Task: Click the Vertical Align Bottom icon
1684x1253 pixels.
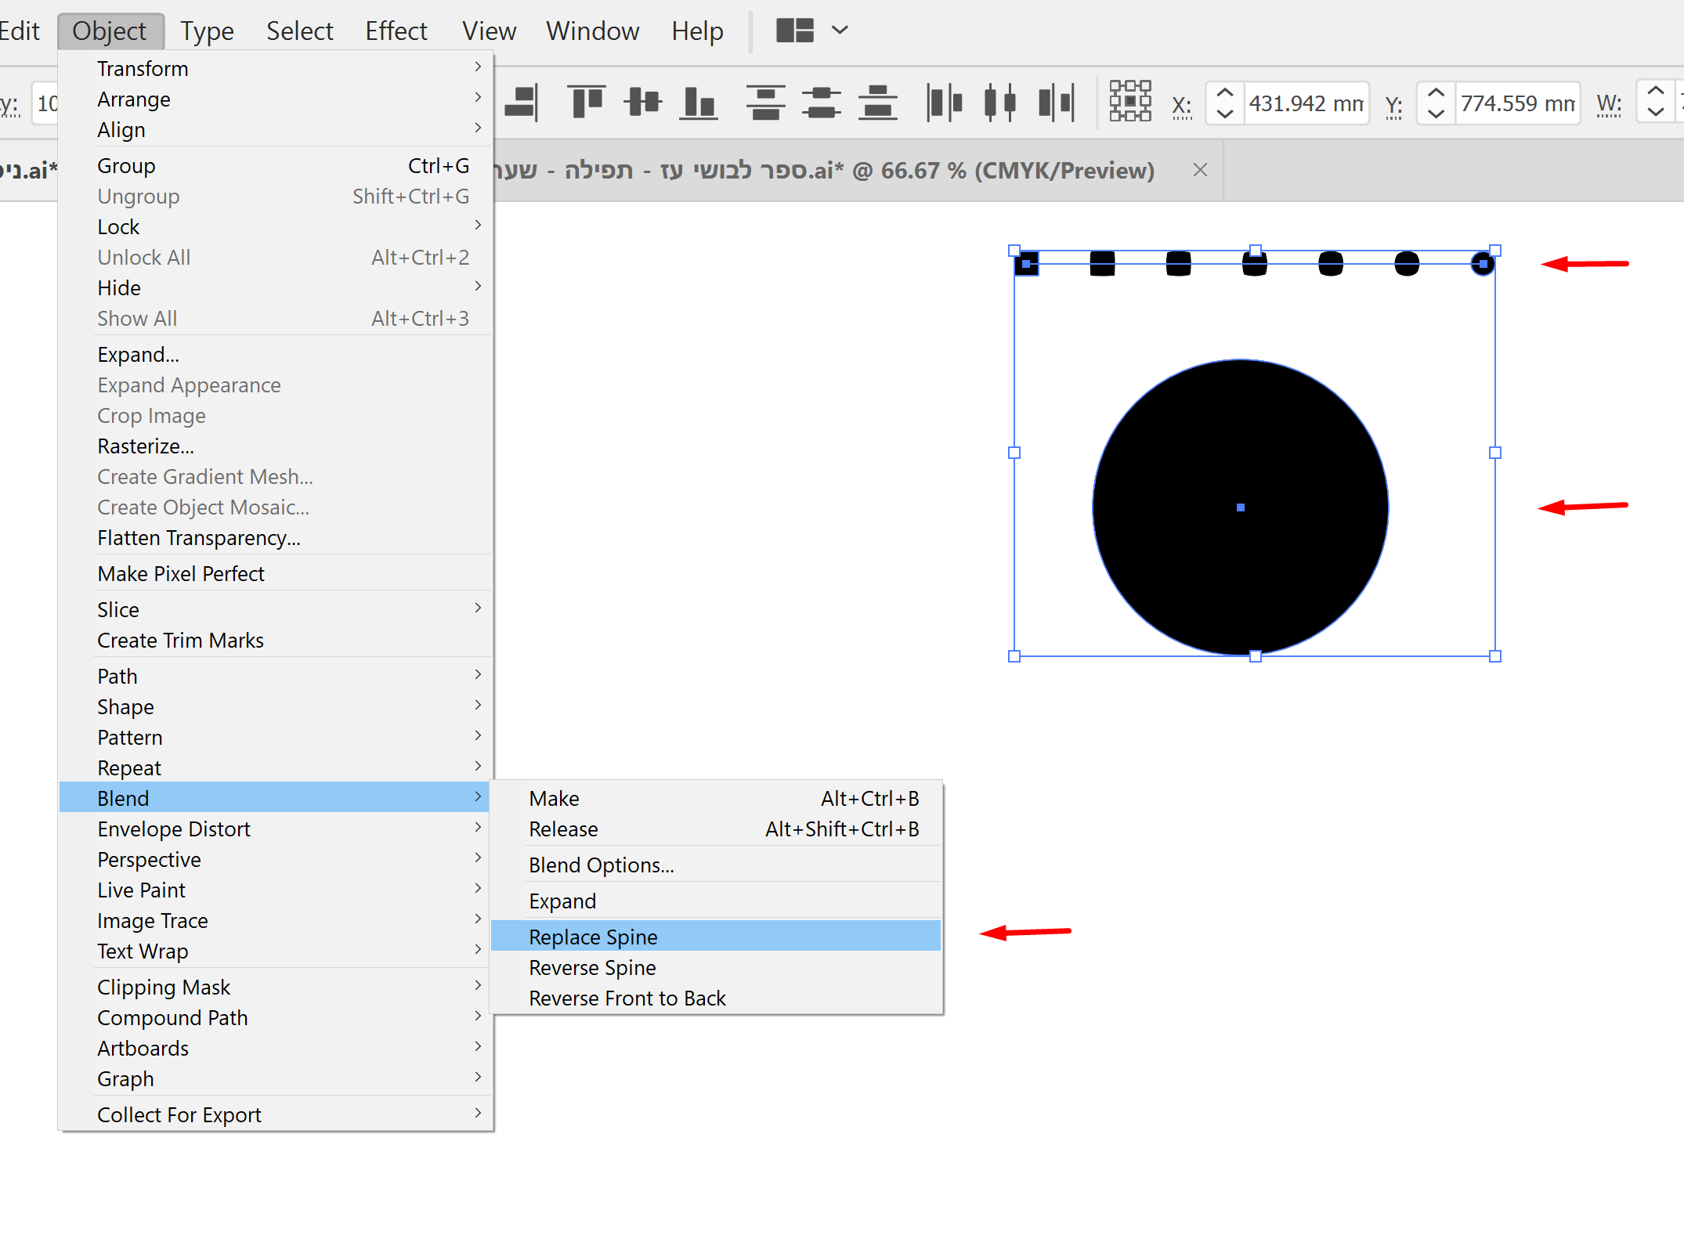Action: click(699, 103)
